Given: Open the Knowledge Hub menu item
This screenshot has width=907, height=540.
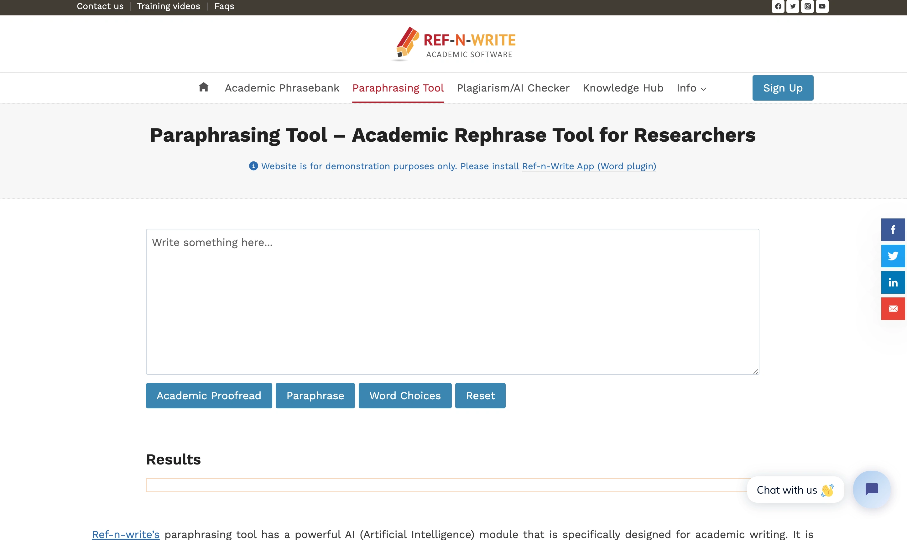Looking at the screenshot, I should click(623, 88).
